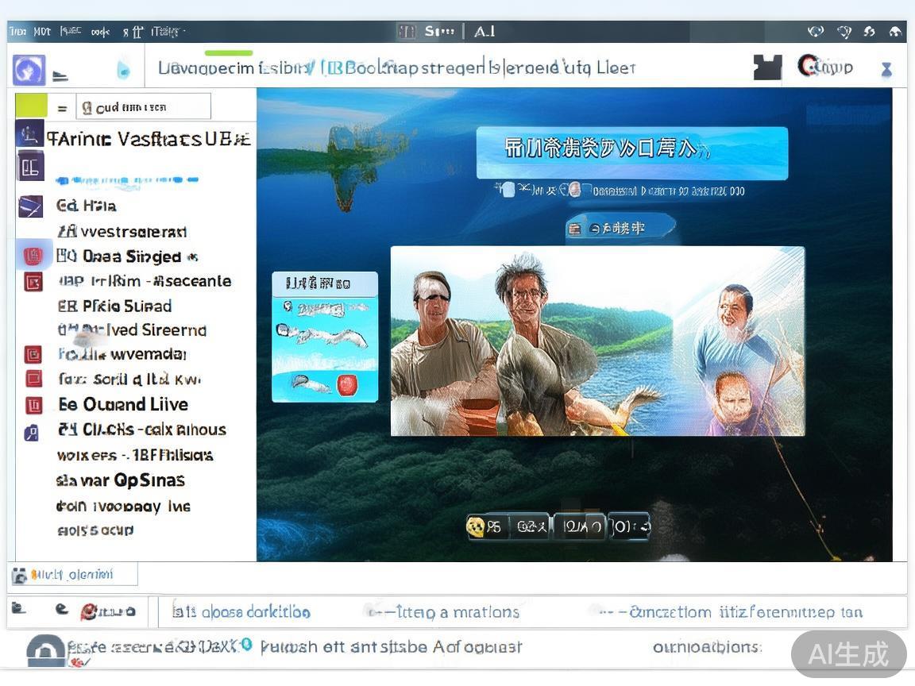915x686 pixels.
Task: Click the red icon beside 'Be Ouand Liive'
Action: 33,405
